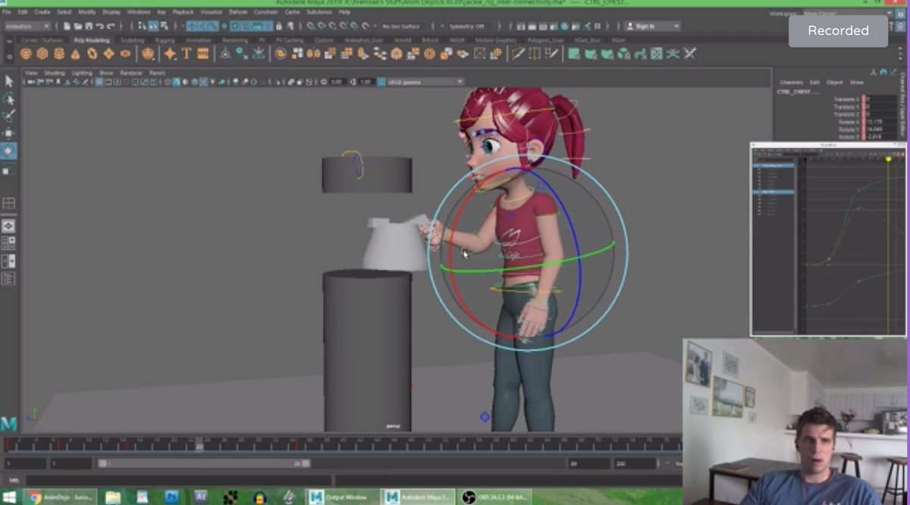Toggle the single-pane layout icon in left sidebar
Viewport: 910px width, 505px height.
9,226
